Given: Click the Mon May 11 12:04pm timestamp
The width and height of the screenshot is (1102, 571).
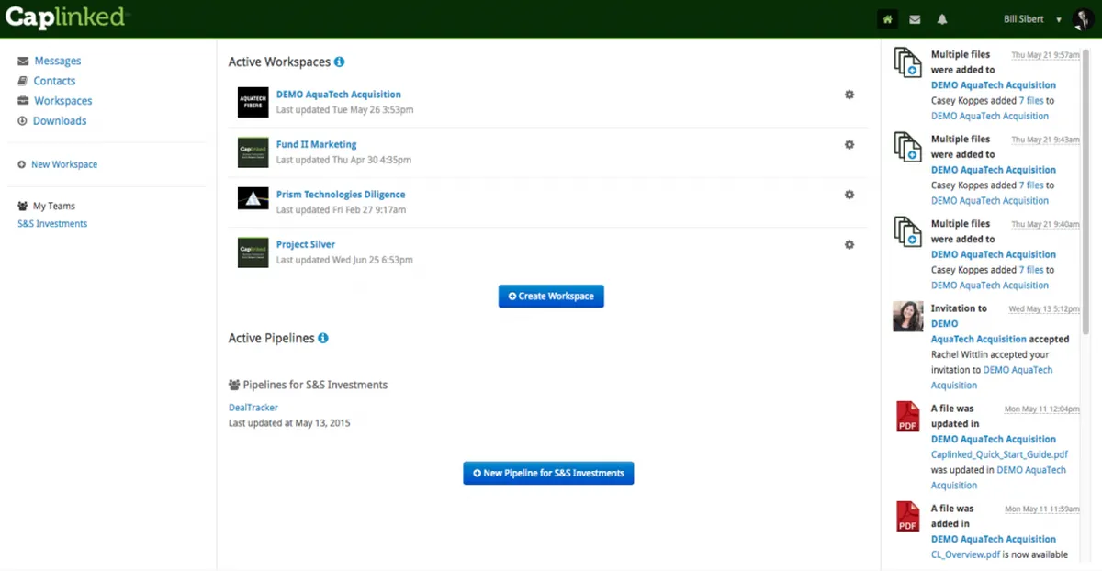Looking at the screenshot, I should [x=1042, y=409].
